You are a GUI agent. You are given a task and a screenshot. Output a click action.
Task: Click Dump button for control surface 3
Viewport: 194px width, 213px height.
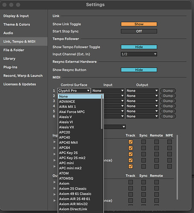[x=168, y=101]
